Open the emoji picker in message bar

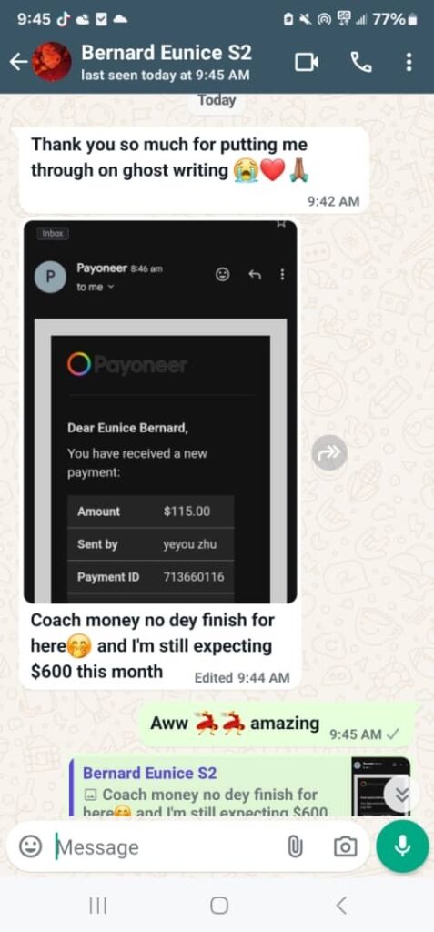(31, 847)
